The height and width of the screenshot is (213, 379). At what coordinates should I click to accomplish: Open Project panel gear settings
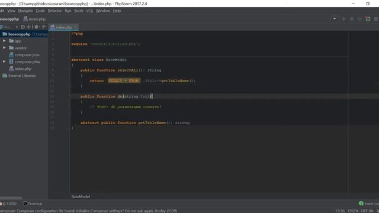pos(37,27)
